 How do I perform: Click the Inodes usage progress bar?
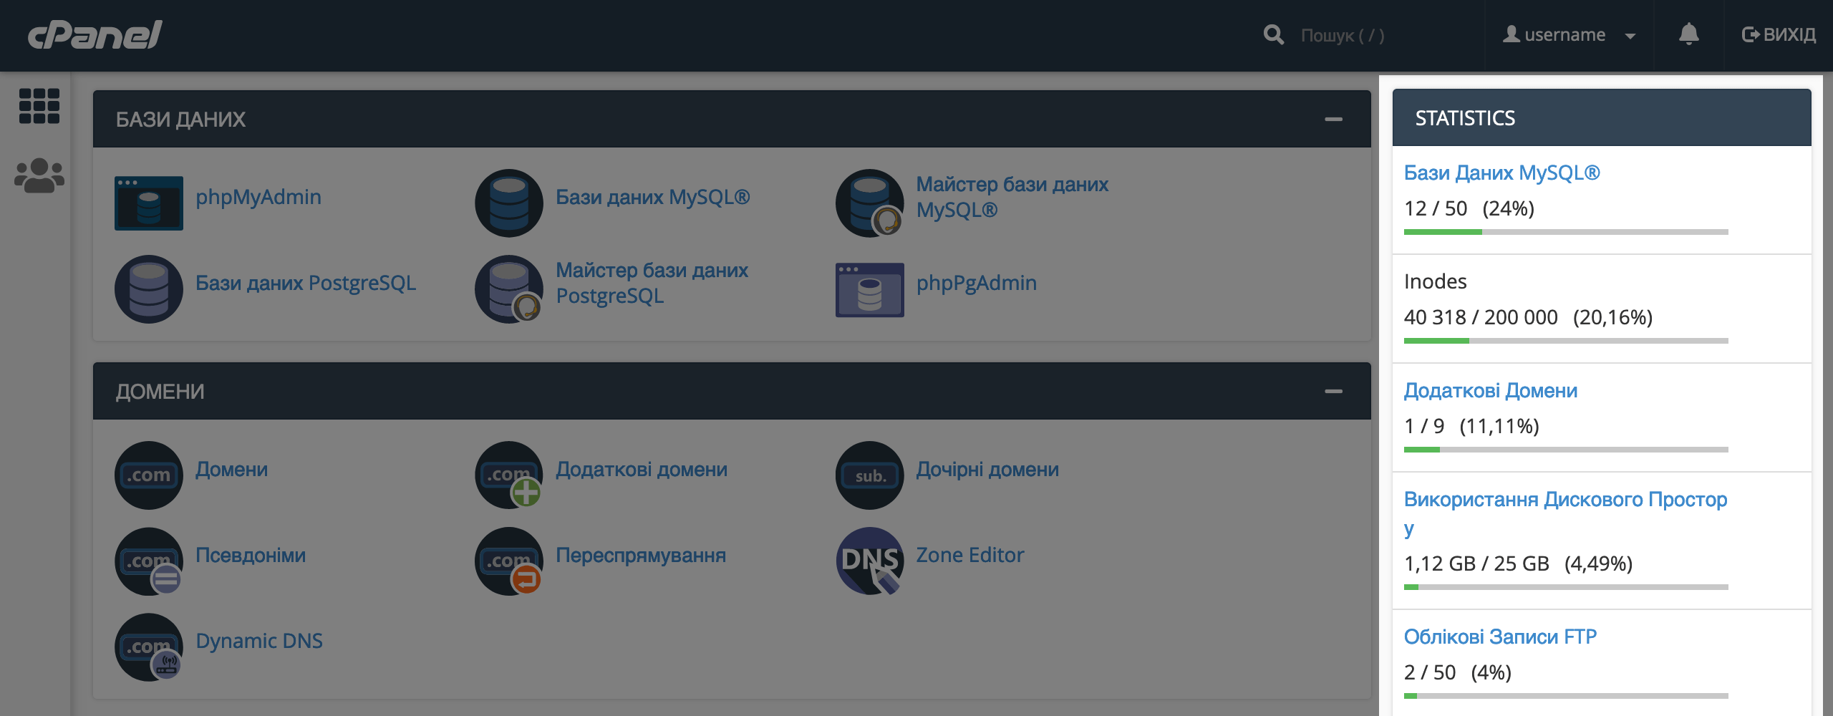(1566, 341)
